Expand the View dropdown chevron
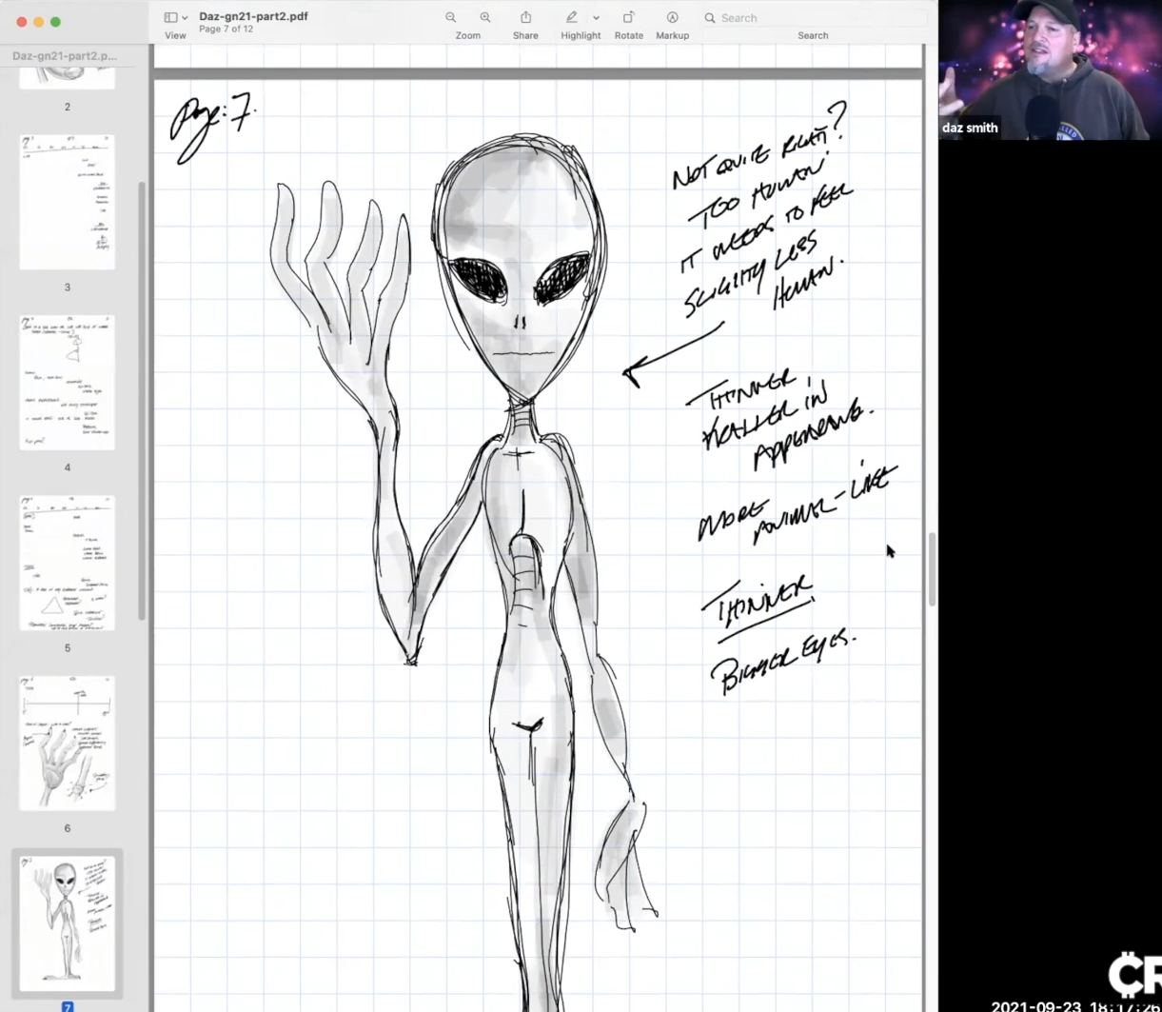The image size is (1162, 1012). (x=185, y=18)
